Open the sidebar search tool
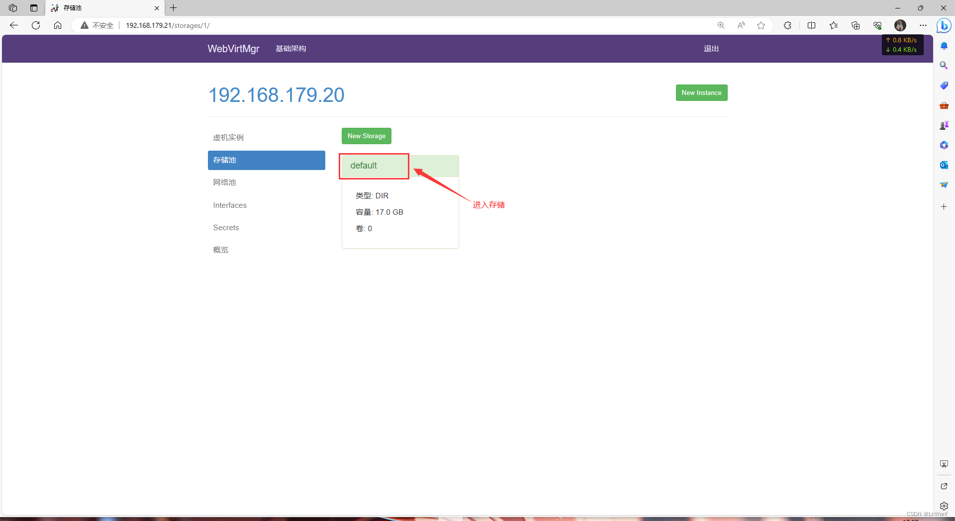This screenshot has height=521, width=955. [944, 66]
